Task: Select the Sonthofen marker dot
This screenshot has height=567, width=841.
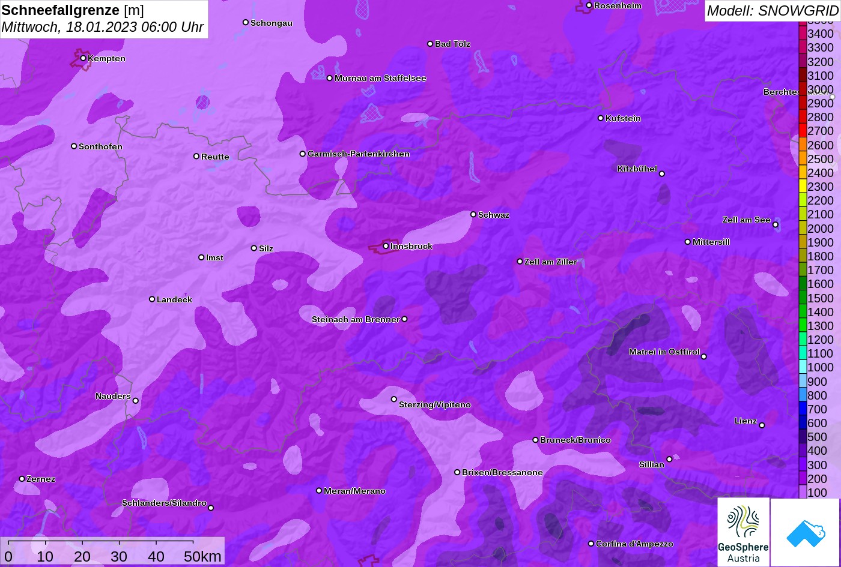Action: (74, 146)
